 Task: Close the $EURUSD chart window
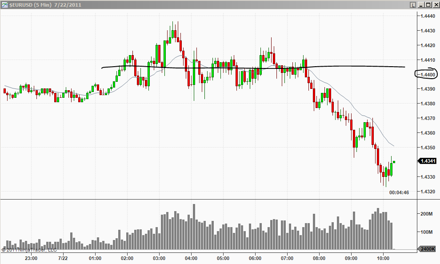click(436, 5)
